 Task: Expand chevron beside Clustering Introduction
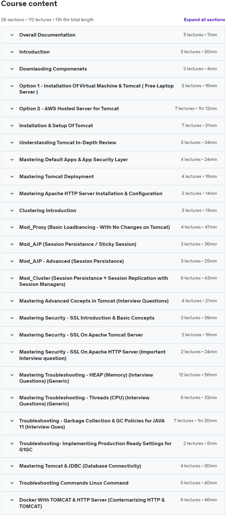point(12,211)
